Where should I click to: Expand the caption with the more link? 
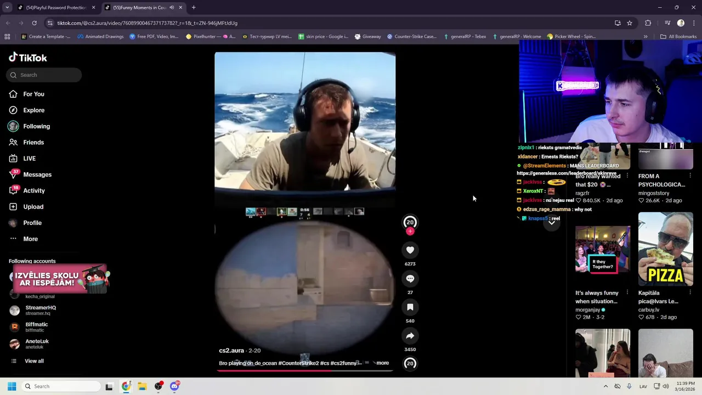382,363
